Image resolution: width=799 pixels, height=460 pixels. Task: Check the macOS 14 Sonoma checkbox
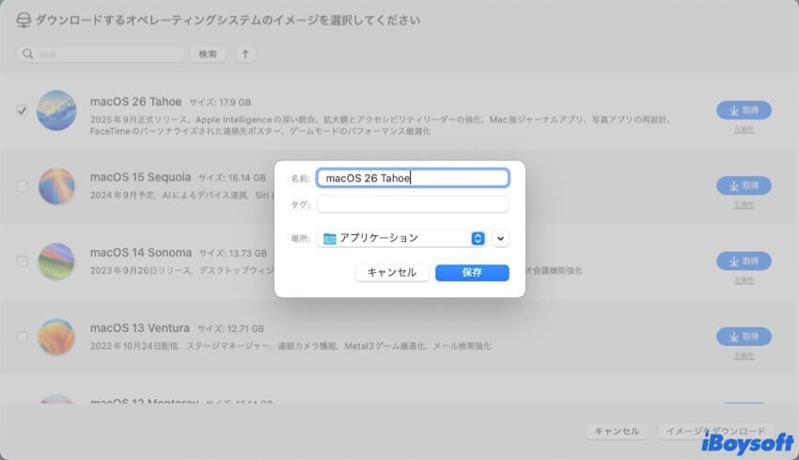point(22,262)
